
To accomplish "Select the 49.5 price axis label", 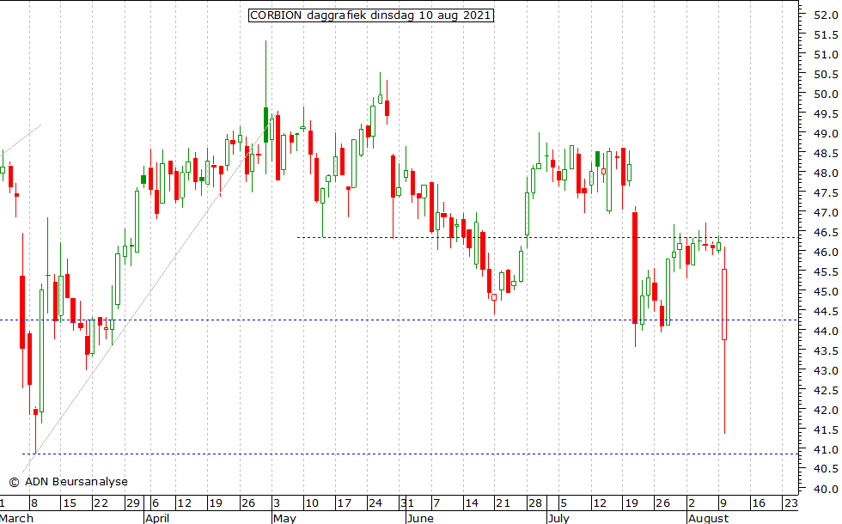I will click(826, 113).
